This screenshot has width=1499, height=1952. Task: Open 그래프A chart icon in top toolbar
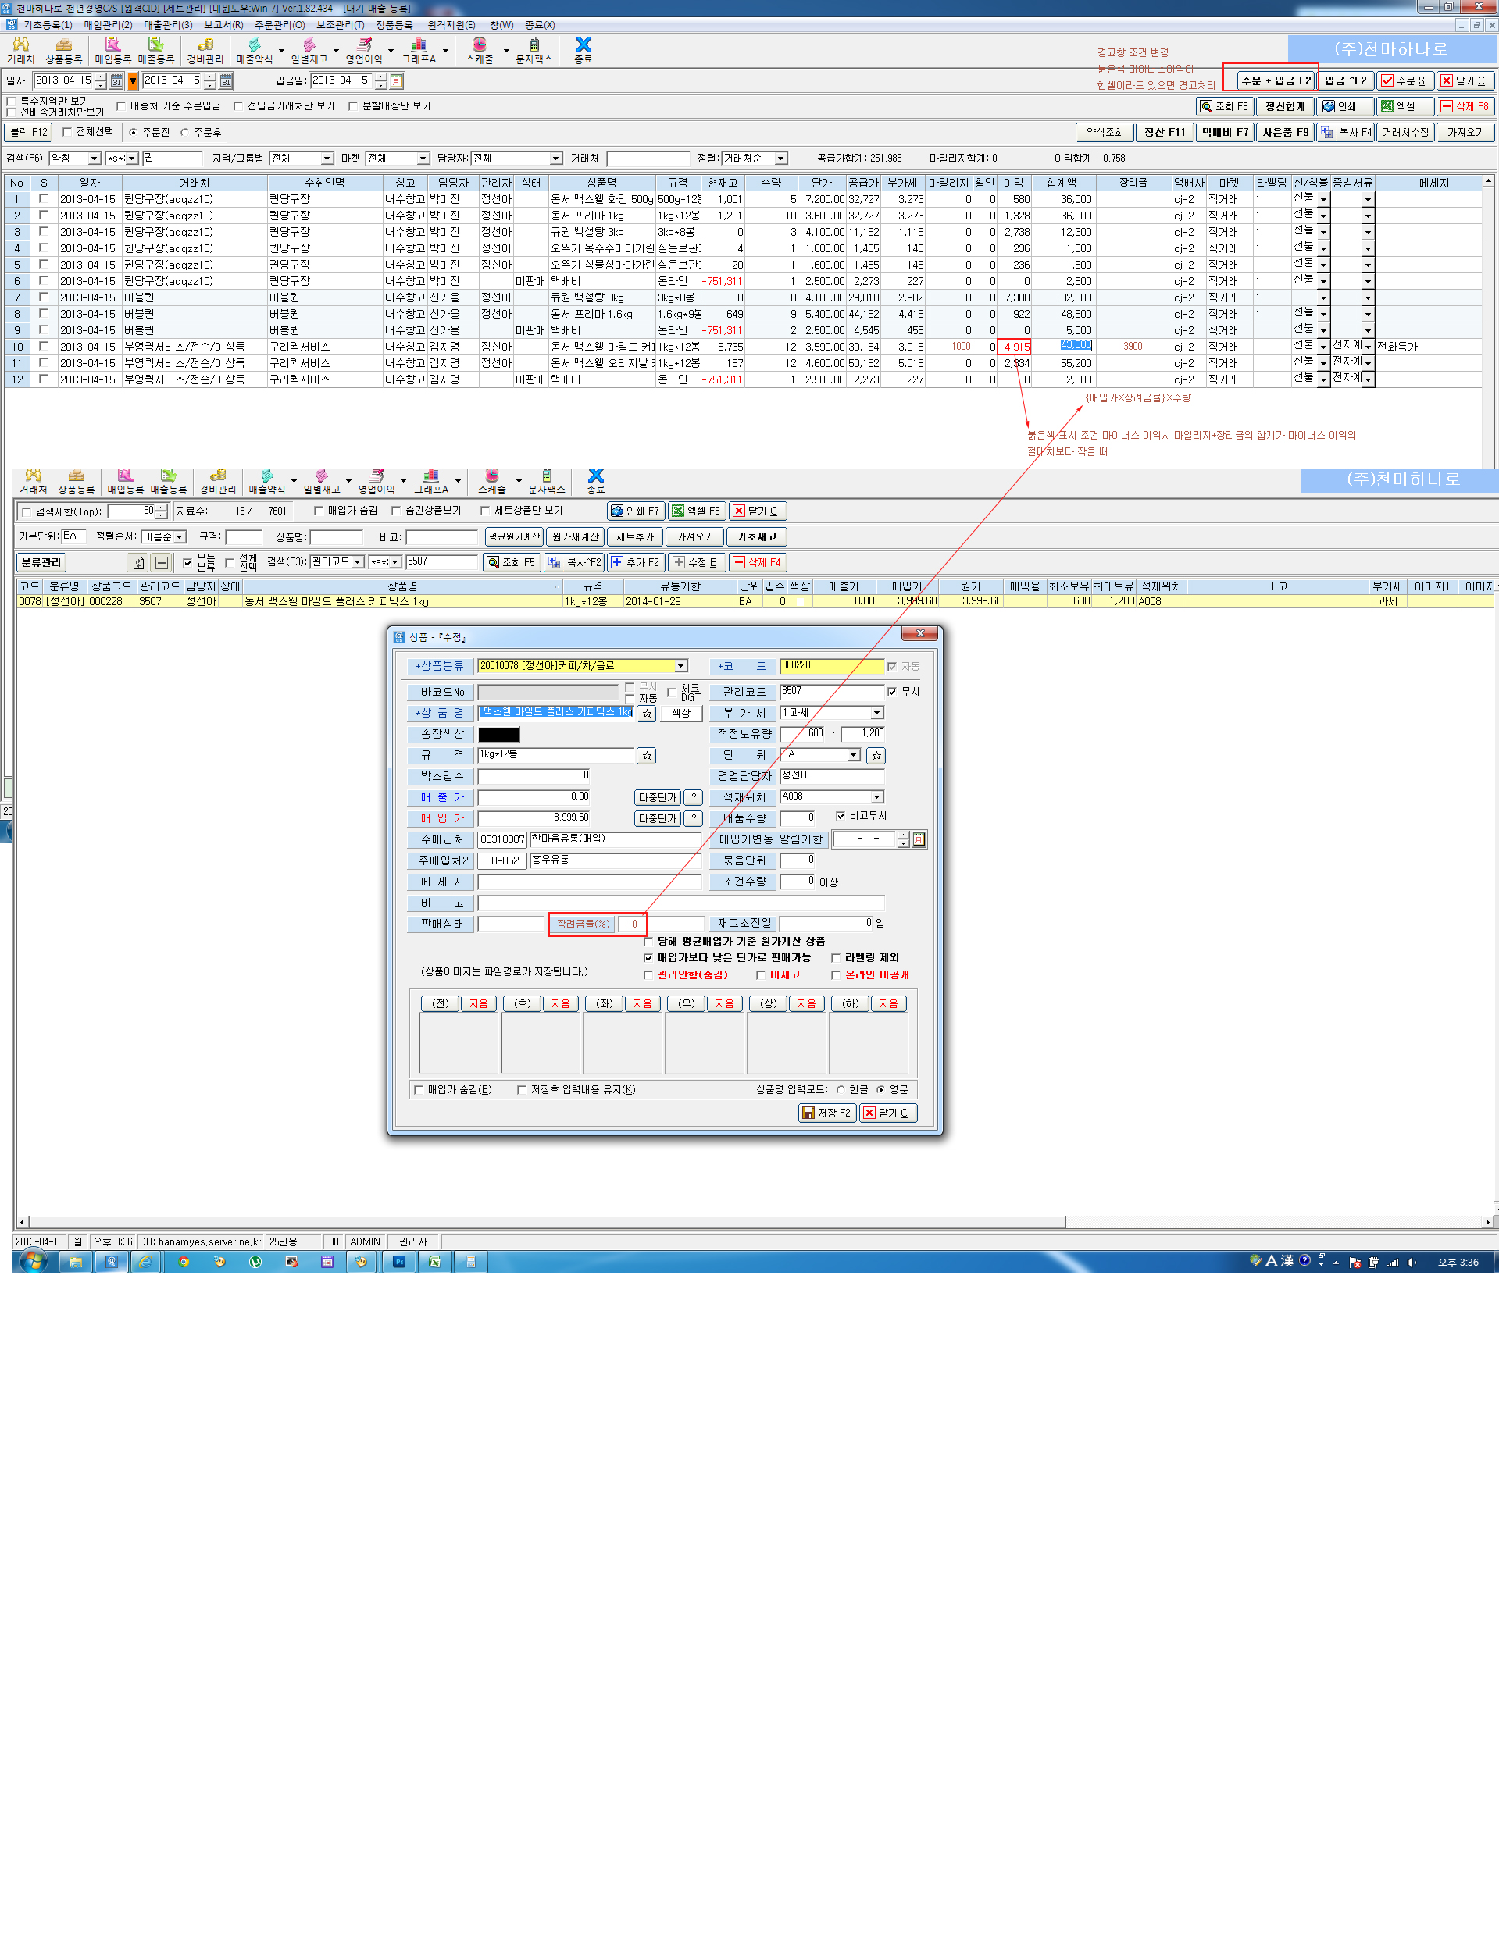419,50
